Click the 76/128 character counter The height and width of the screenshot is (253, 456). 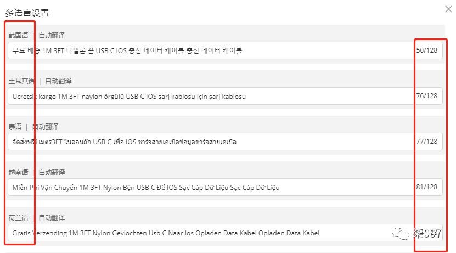426,96
